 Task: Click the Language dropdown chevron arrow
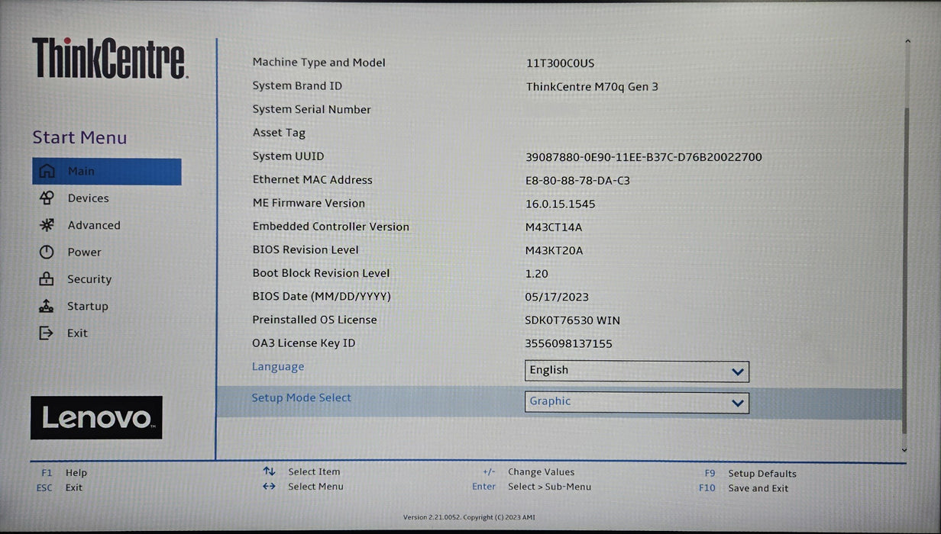coord(737,372)
